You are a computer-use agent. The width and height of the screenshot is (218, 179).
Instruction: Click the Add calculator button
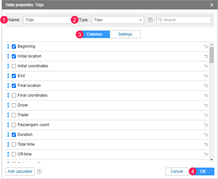tap(20, 171)
